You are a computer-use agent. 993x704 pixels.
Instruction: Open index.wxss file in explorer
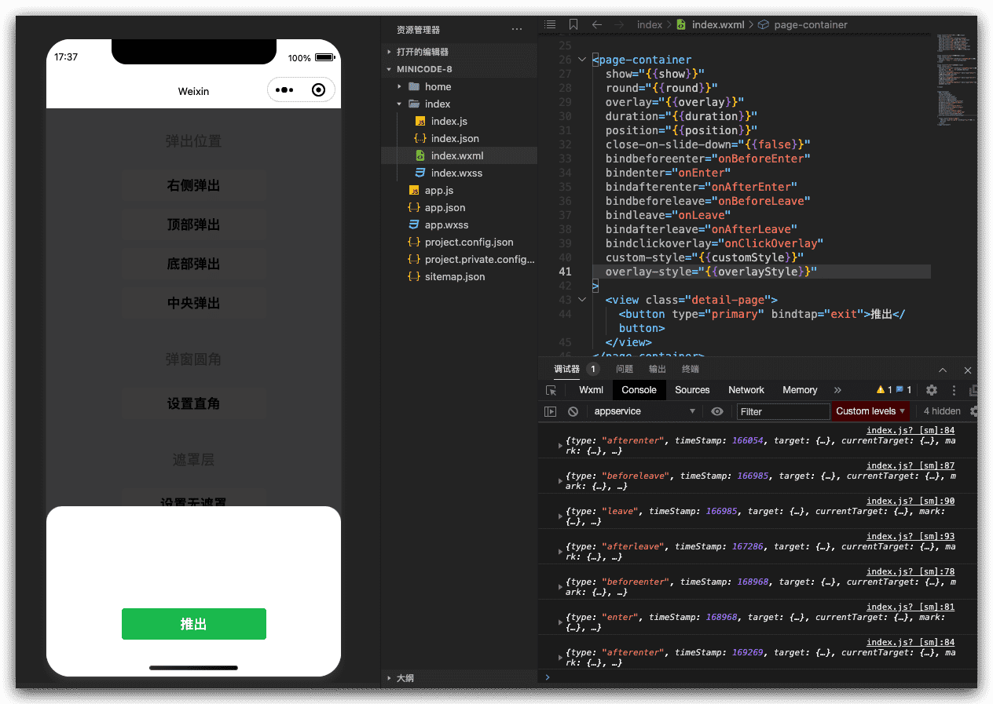tap(456, 173)
